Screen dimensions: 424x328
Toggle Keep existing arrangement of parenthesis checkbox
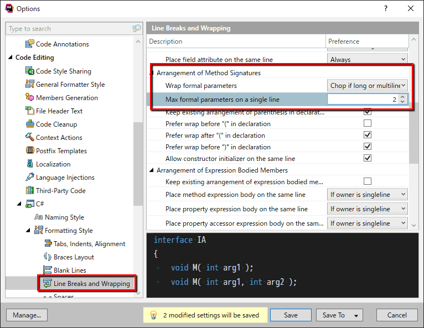[x=367, y=112]
